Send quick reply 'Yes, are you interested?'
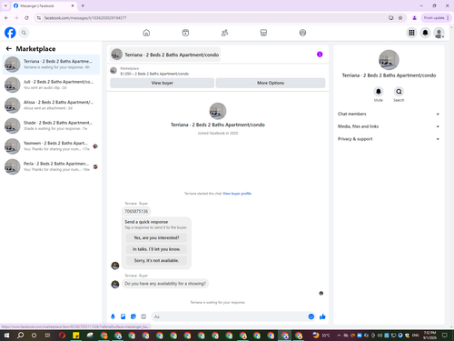This screenshot has width=454, height=341. click(156, 237)
